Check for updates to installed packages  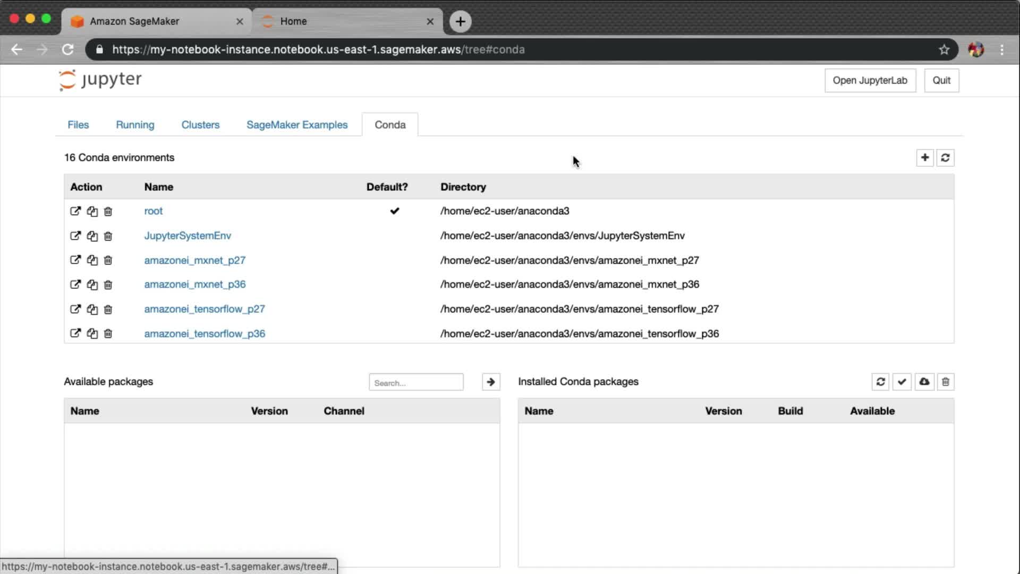coord(902,382)
